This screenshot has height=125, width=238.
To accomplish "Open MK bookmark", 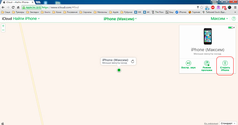I will pos(138,12).
